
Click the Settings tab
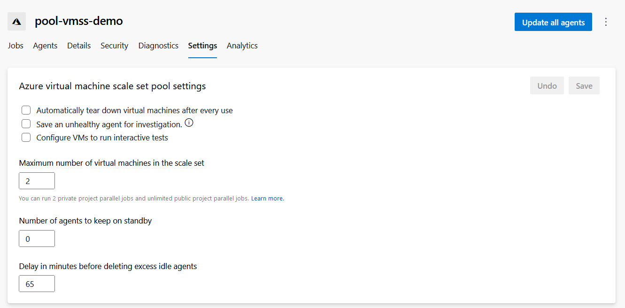pos(202,46)
